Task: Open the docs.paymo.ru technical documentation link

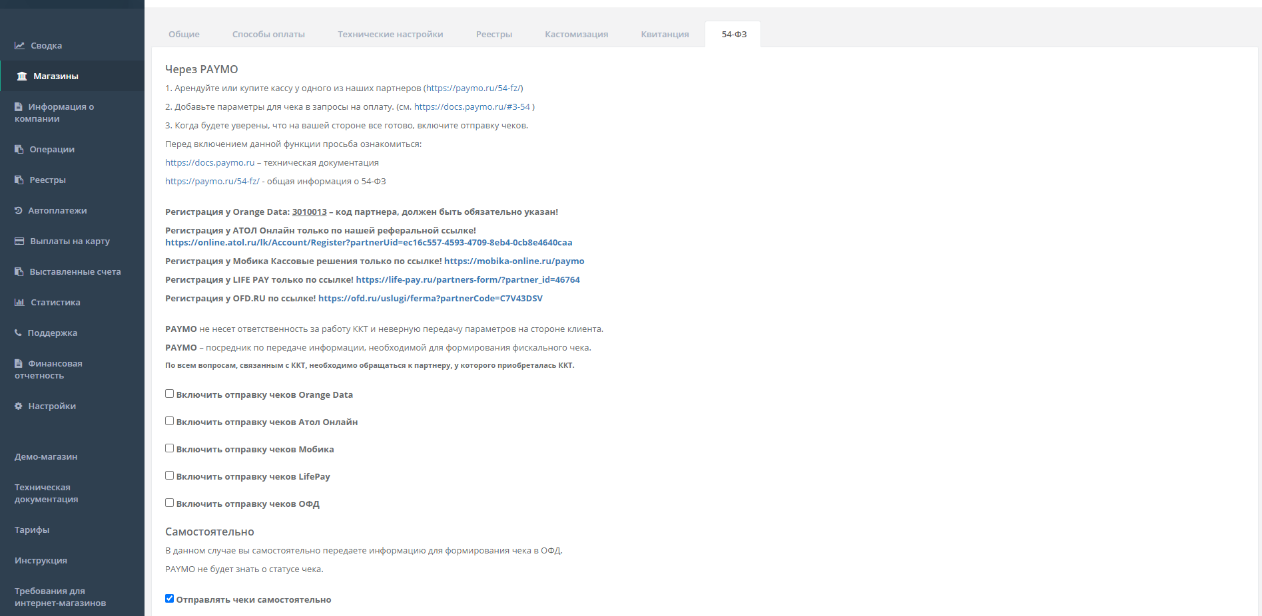Action: coord(210,163)
